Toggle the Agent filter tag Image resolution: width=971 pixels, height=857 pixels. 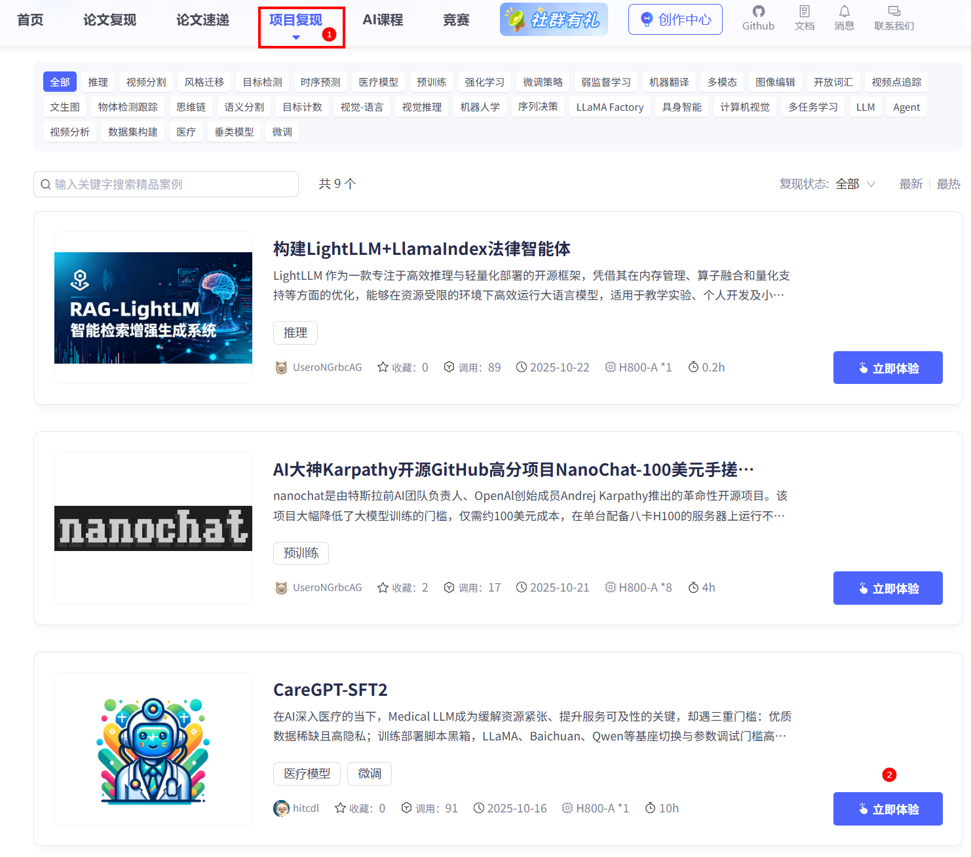pyautogui.click(x=906, y=106)
